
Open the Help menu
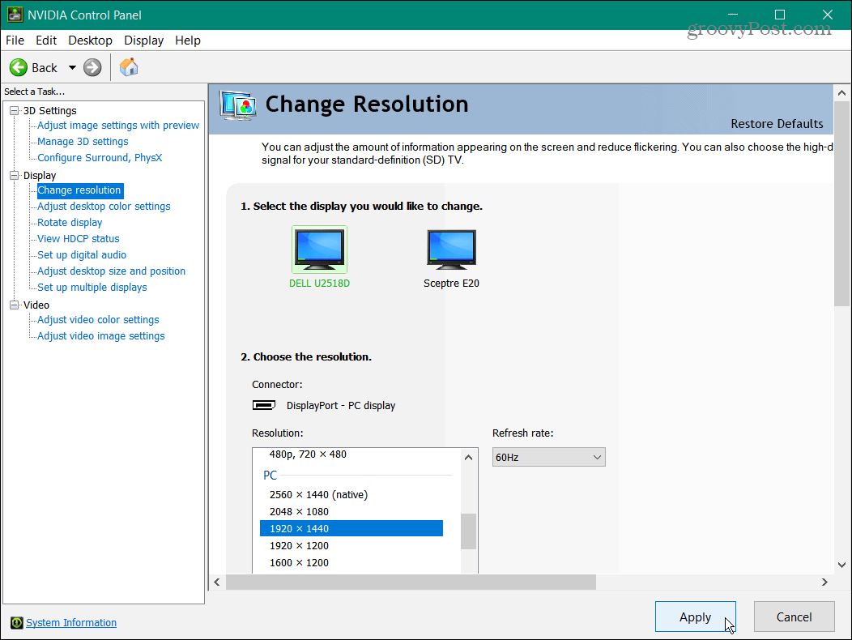(187, 40)
